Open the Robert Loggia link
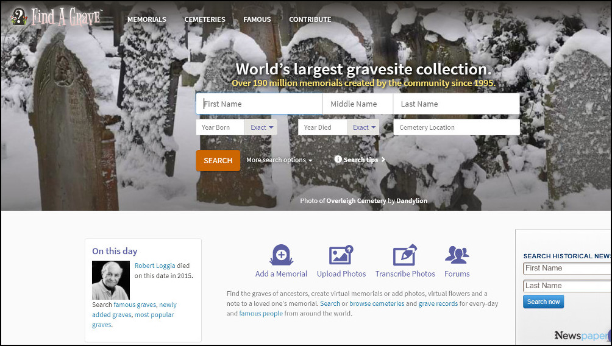Image resolution: width=612 pixels, height=346 pixels. point(155,266)
